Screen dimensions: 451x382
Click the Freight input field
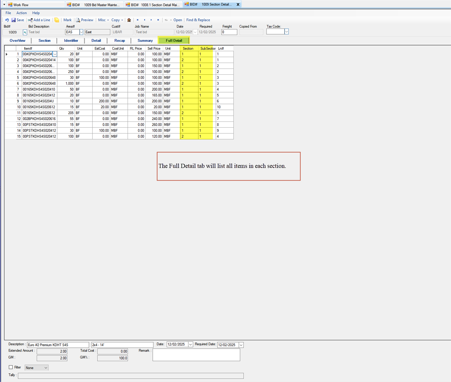[x=229, y=32]
